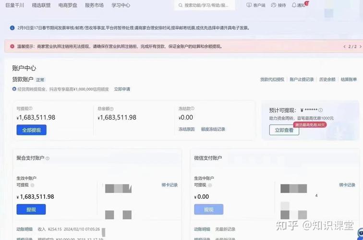This screenshot has width=363, height=240.
Task: Click the 激活最高免息30天 badge
Action: [310, 125]
